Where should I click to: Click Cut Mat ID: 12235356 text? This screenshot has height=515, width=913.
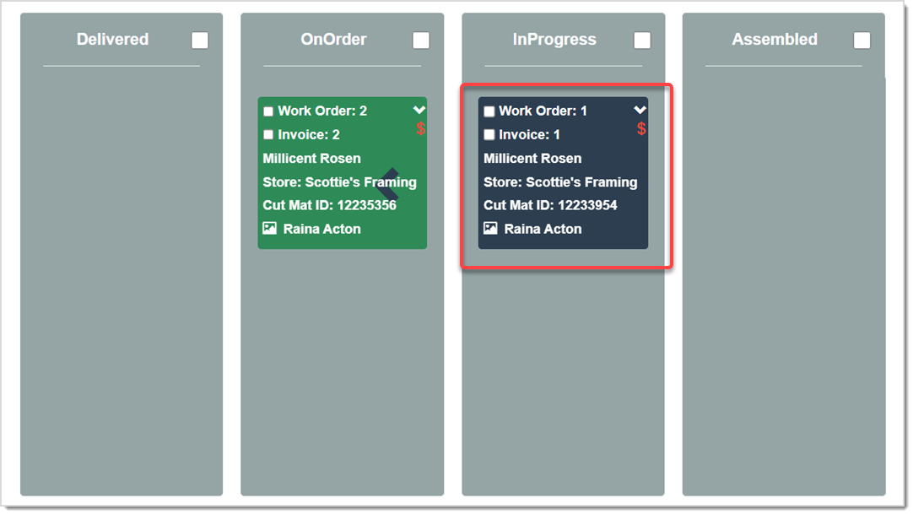(x=329, y=205)
